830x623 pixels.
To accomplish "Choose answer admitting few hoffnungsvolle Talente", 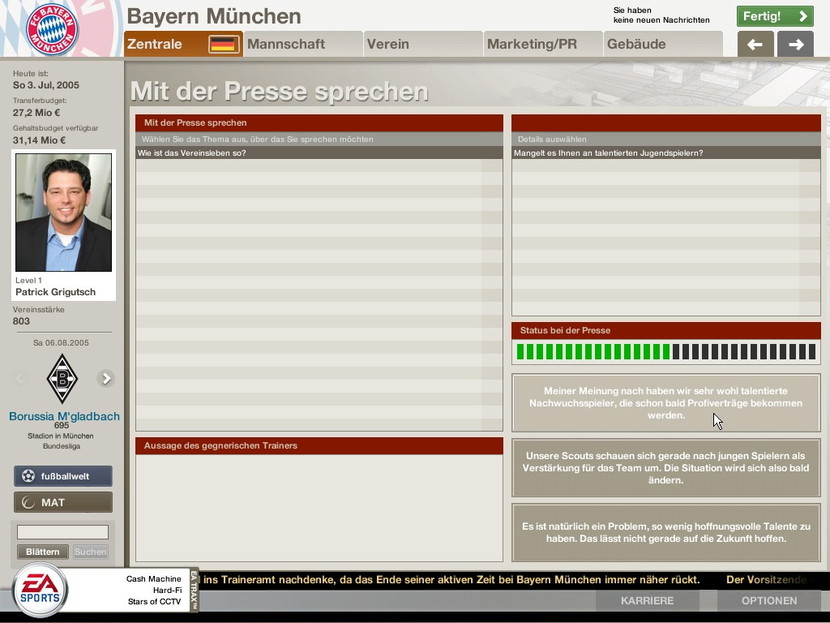I will tap(666, 532).
